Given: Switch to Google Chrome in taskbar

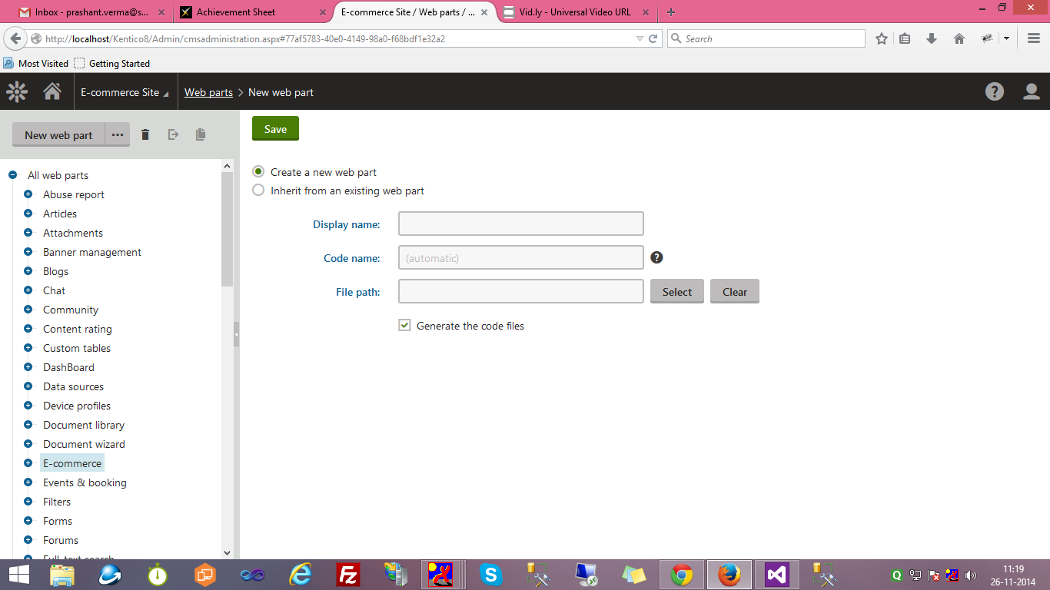Looking at the screenshot, I should pos(681,575).
